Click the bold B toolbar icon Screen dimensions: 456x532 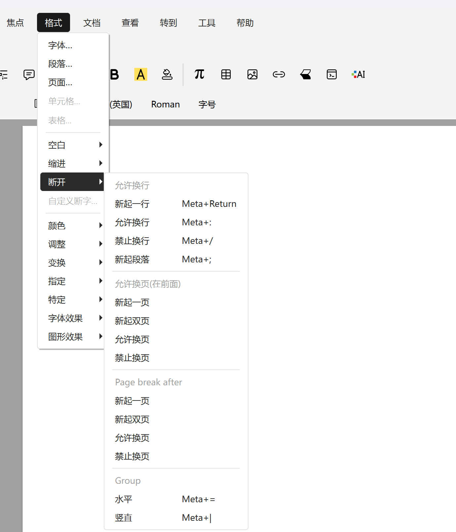point(114,75)
